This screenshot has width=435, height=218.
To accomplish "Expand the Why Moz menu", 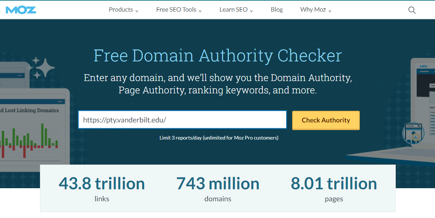I will 316,10.
